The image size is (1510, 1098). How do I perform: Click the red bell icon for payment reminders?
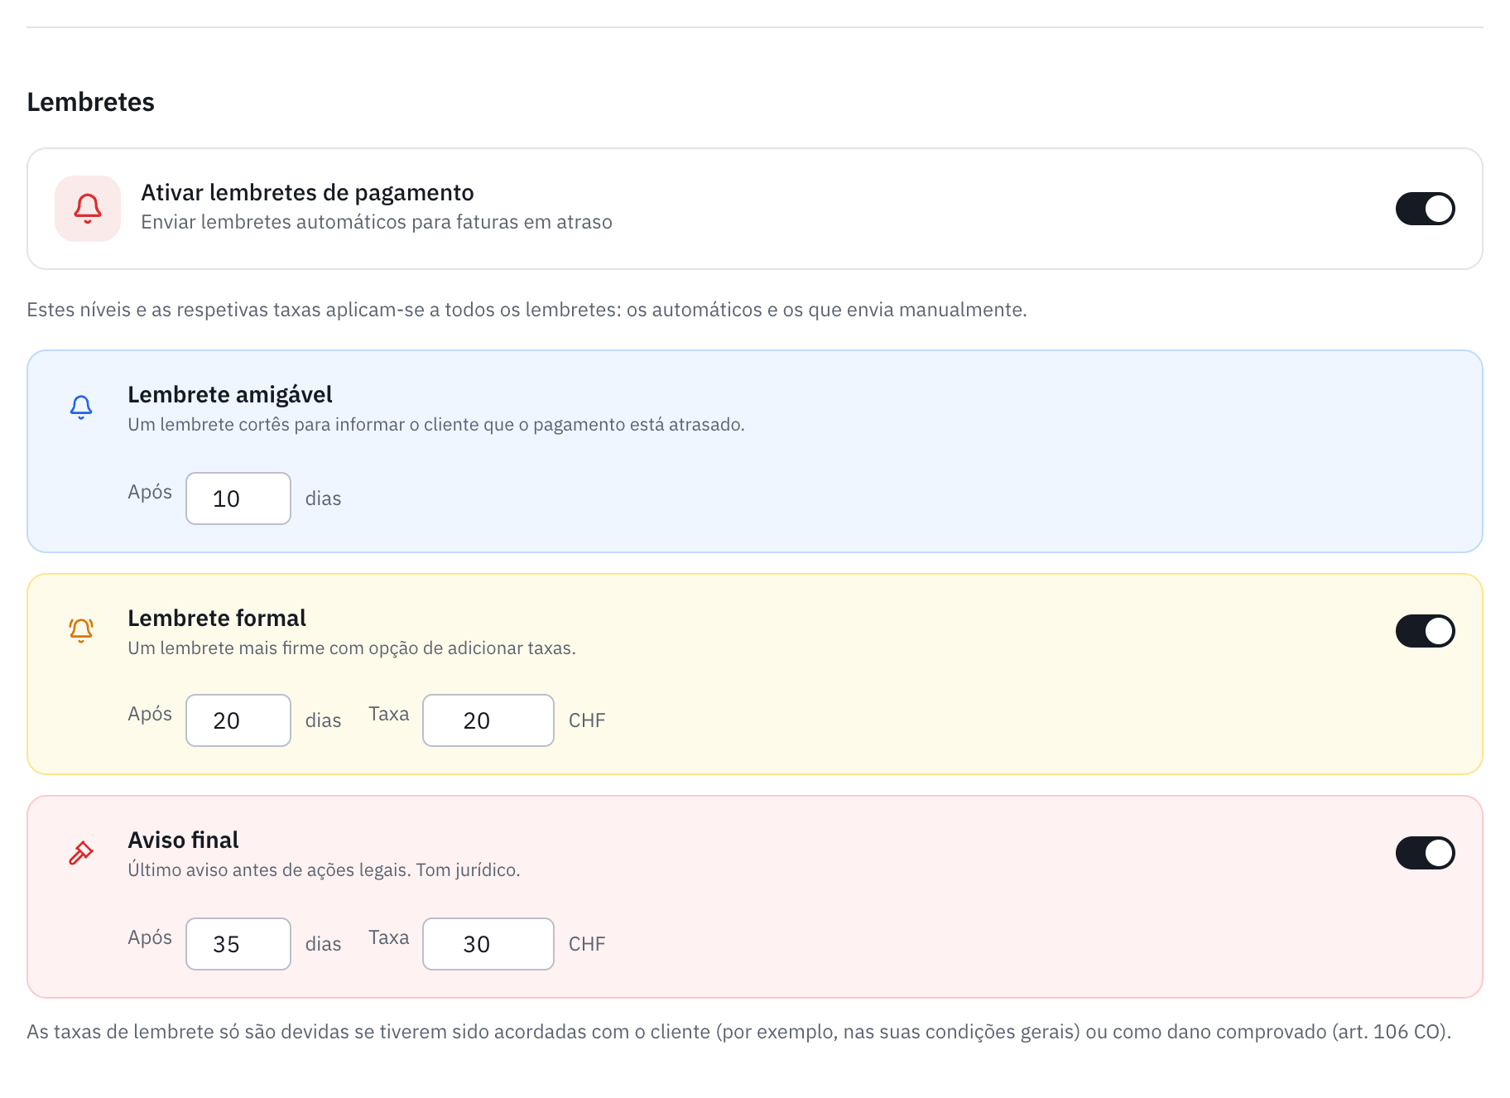pos(88,209)
